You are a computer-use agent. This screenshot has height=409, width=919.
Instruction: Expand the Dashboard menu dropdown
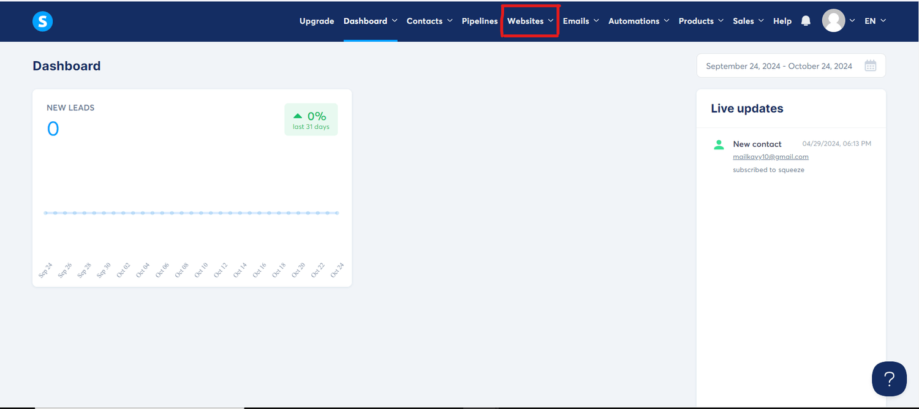tap(370, 21)
